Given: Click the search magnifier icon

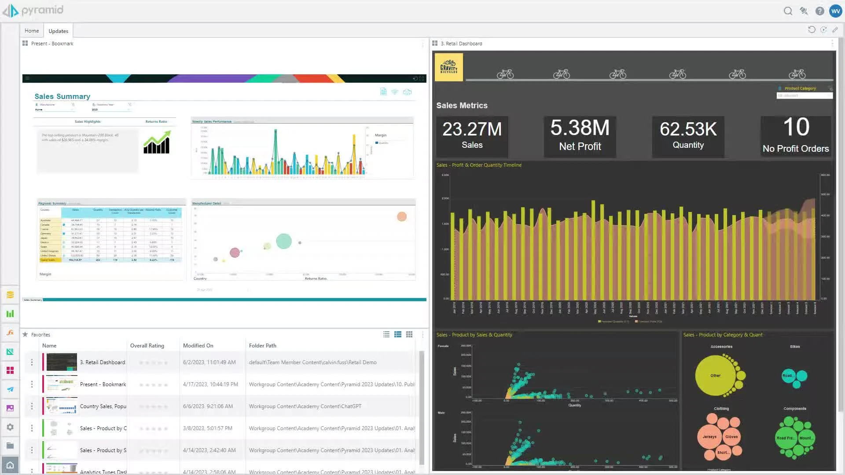Looking at the screenshot, I should tap(788, 11).
